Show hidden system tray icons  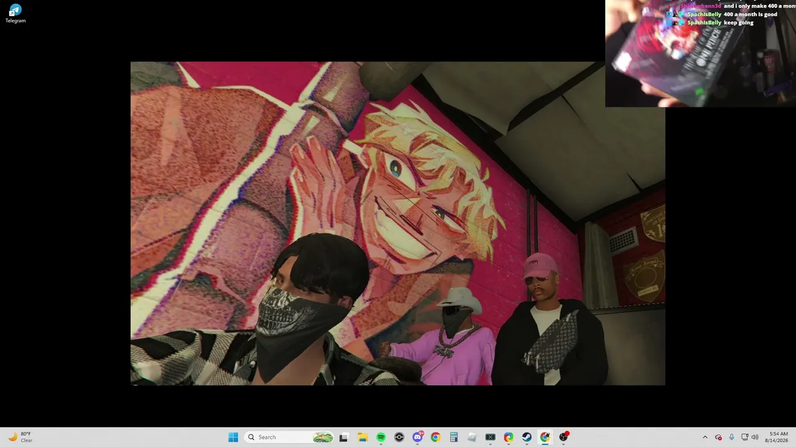click(x=705, y=437)
